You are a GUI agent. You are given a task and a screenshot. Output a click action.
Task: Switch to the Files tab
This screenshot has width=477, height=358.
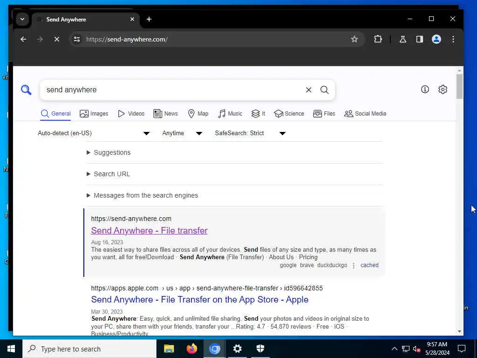pos(324,114)
